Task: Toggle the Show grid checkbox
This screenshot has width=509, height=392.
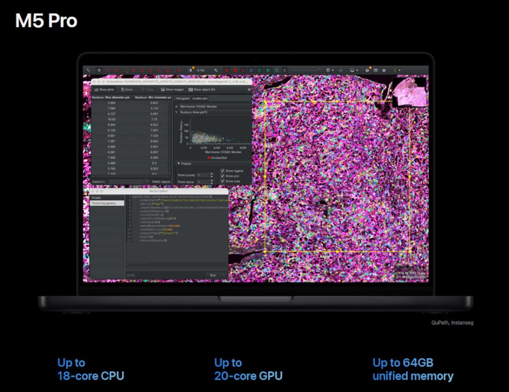Action: pyautogui.click(x=223, y=176)
